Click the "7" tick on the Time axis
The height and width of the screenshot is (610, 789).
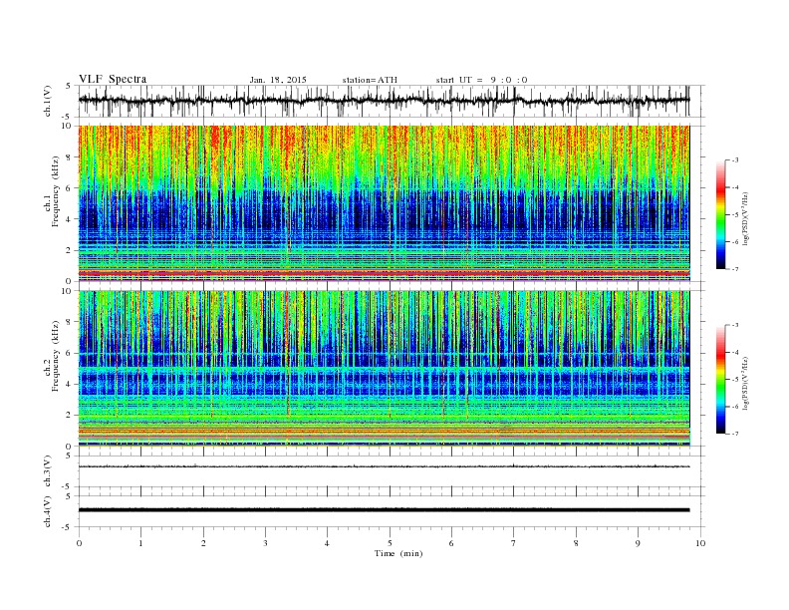tap(514, 543)
